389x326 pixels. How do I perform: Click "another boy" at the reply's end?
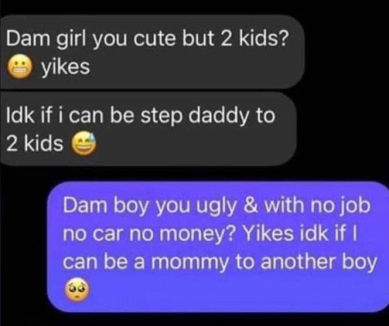tap(319, 262)
